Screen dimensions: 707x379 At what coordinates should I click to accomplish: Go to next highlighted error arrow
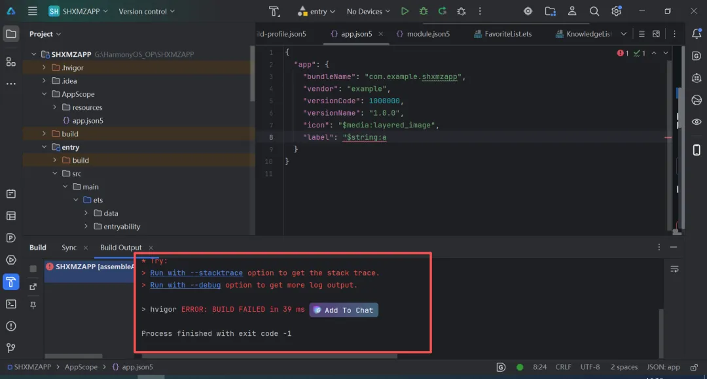pyautogui.click(x=666, y=53)
